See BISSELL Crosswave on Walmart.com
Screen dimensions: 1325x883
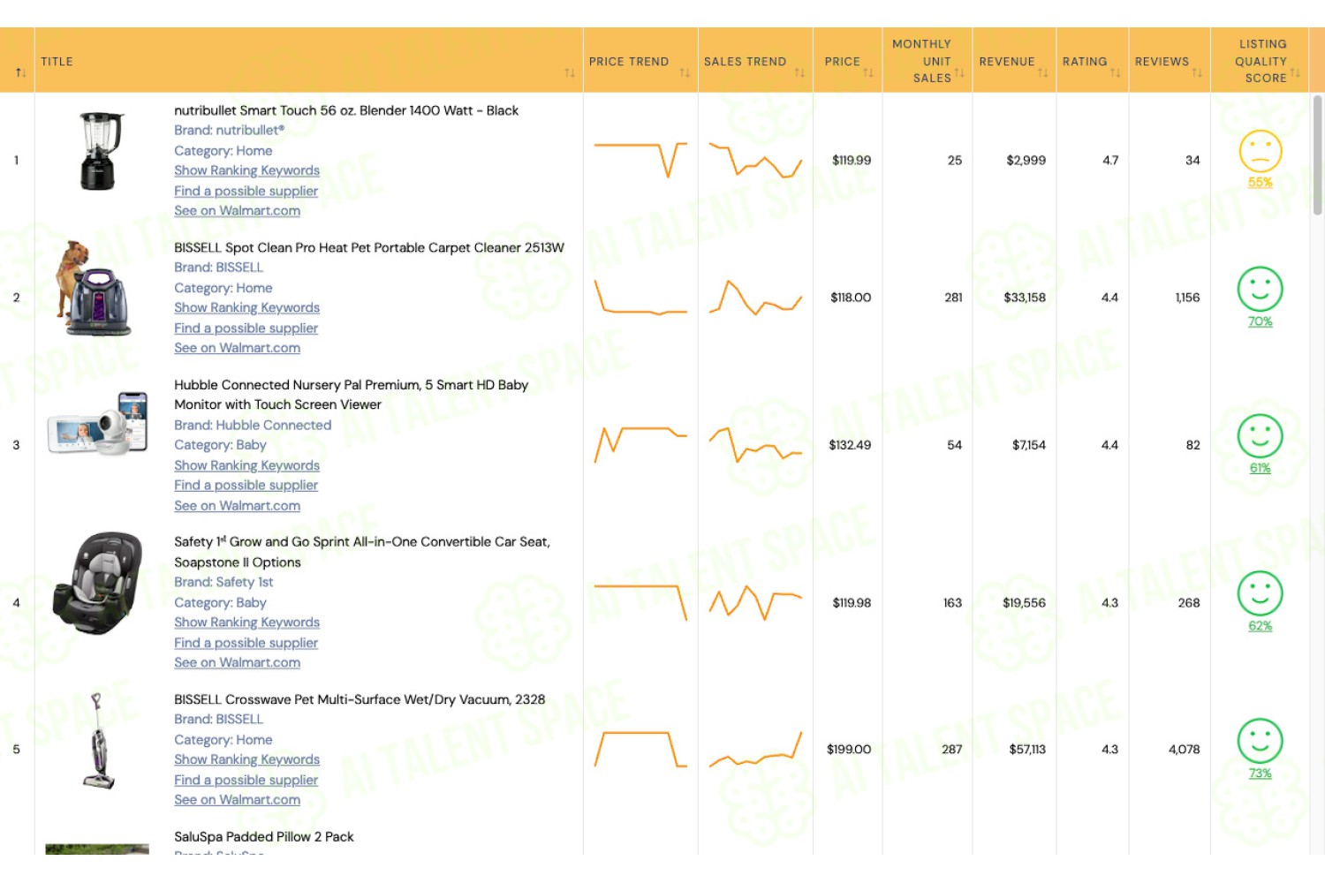[x=237, y=799]
